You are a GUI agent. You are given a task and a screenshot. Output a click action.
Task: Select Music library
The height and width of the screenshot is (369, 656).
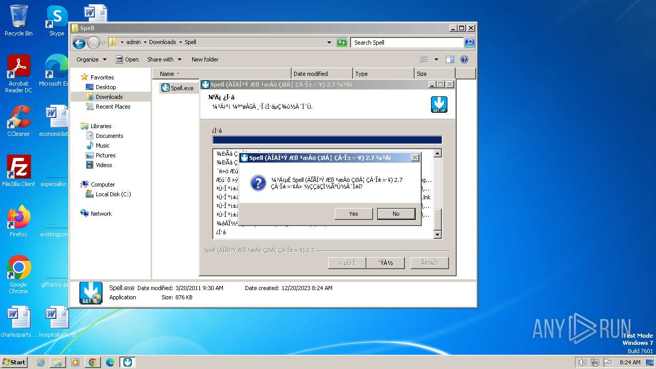102,146
